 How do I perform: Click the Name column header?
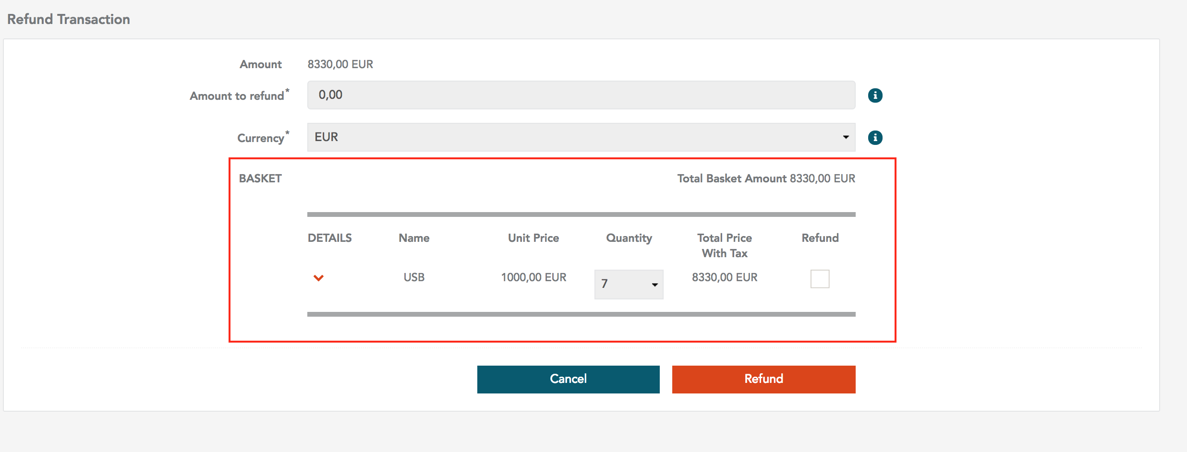coord(414,238)
